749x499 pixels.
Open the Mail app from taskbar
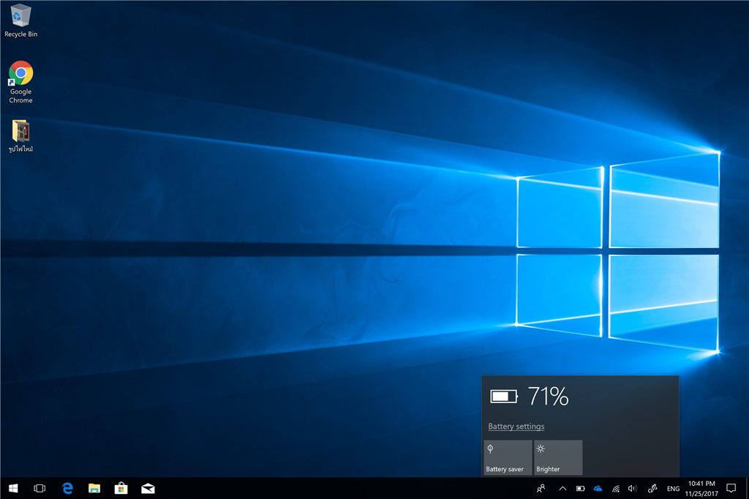coord(148,488)
